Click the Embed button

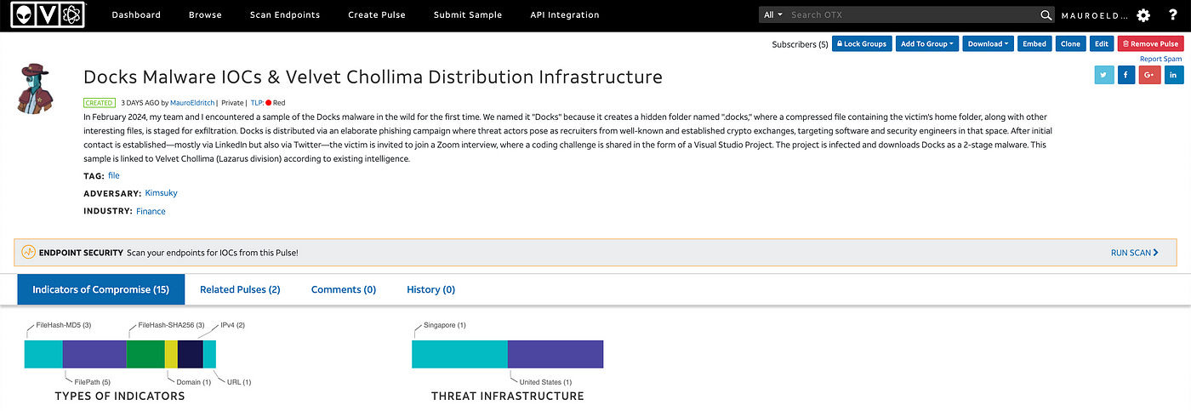pyautogui.click(x=1034, y=44)
